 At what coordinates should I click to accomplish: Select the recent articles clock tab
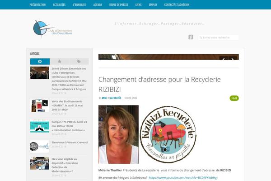(40, 62)
